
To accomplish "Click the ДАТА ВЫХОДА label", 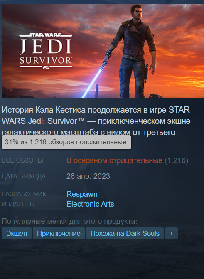I will [25, 176].
